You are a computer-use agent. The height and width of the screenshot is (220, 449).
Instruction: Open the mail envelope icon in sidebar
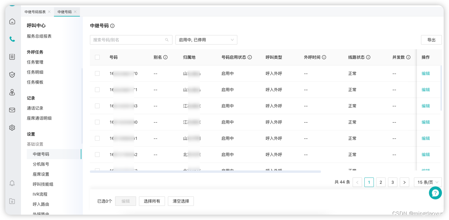click(x=12, y=110)
